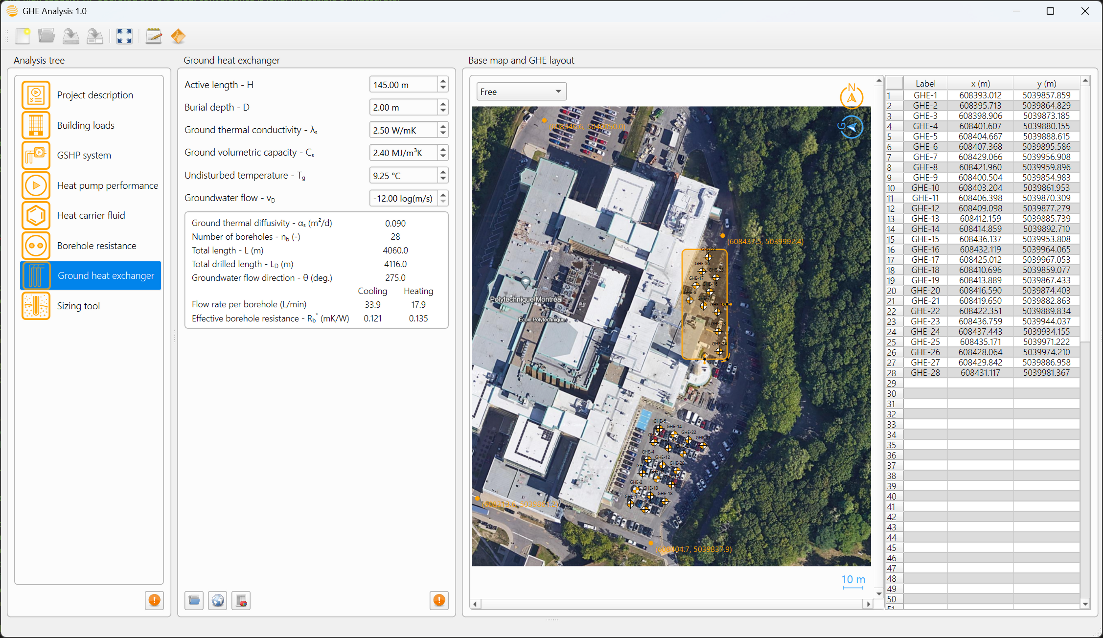Click the blue groundwater direction arrow icon
Screen dimensions: 1103x638
(x=851, y=127)
